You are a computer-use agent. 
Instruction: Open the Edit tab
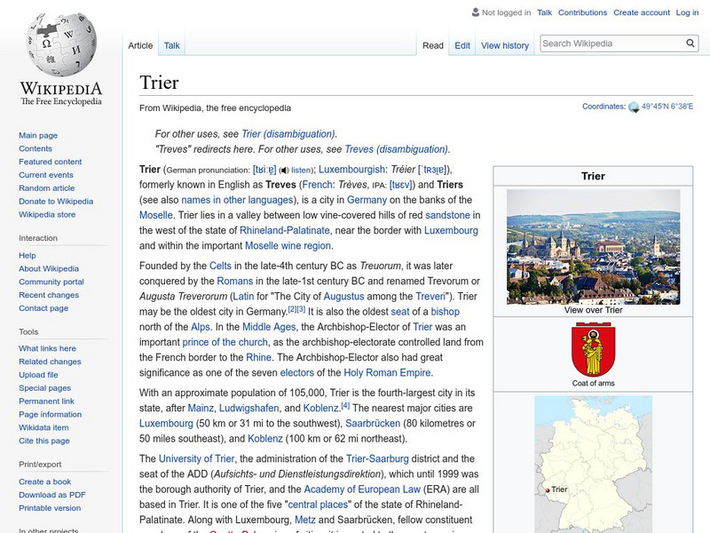pos(462,45)
